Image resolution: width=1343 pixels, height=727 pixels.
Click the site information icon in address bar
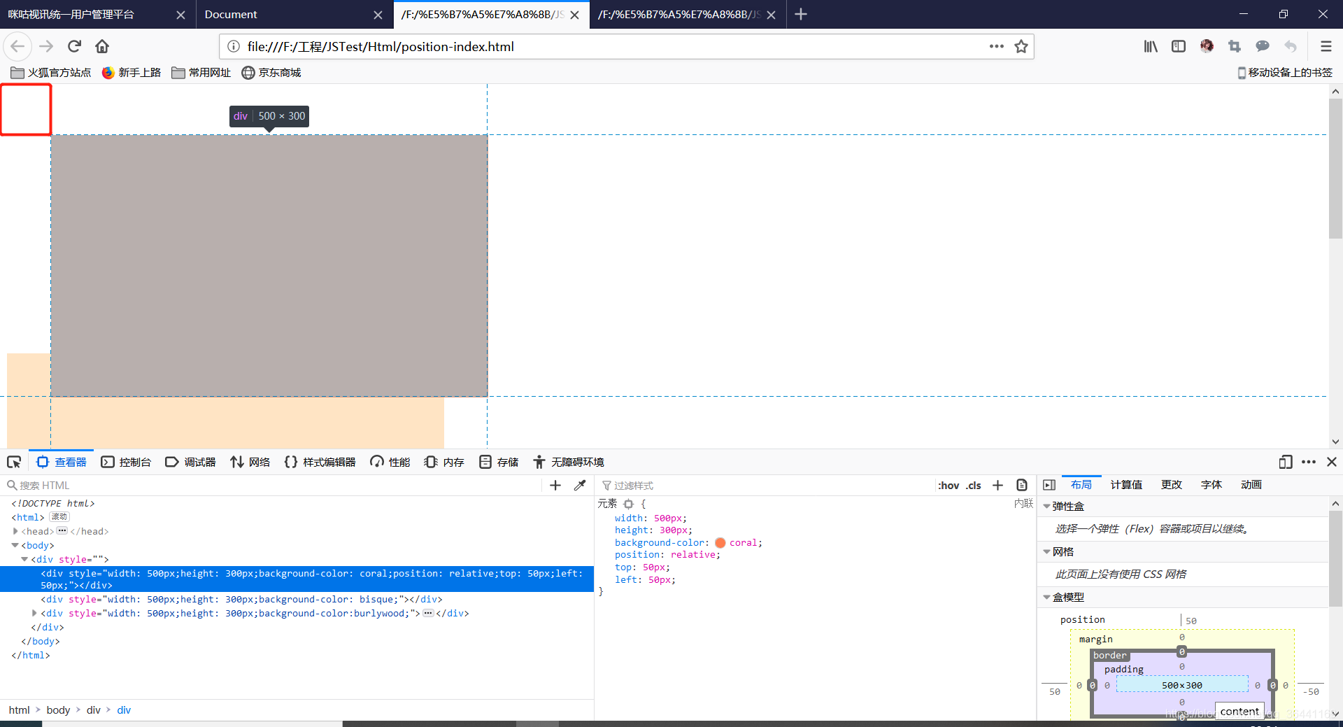(234, 46)
